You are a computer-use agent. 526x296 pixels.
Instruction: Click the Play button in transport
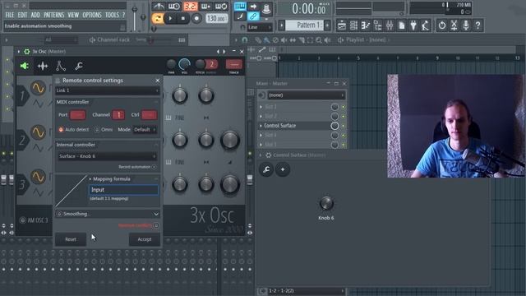170,18
